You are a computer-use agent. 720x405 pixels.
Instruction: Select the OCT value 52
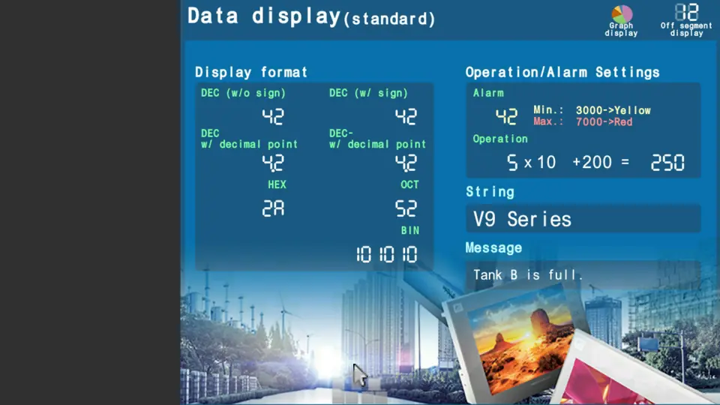click(x=406, y=208)
